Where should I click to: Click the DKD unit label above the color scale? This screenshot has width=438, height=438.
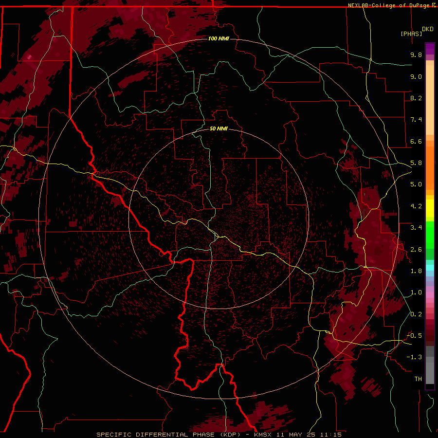pyautogui.click(x=428, y=29)
